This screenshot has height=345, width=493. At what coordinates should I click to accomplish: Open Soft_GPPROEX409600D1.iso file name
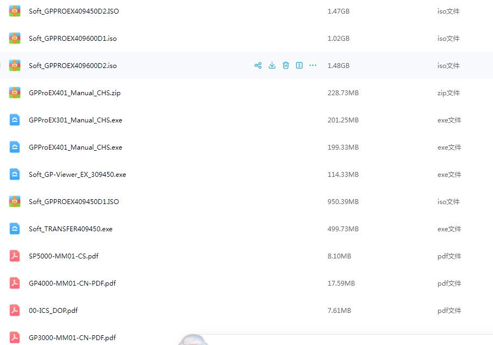coord(72,39)
